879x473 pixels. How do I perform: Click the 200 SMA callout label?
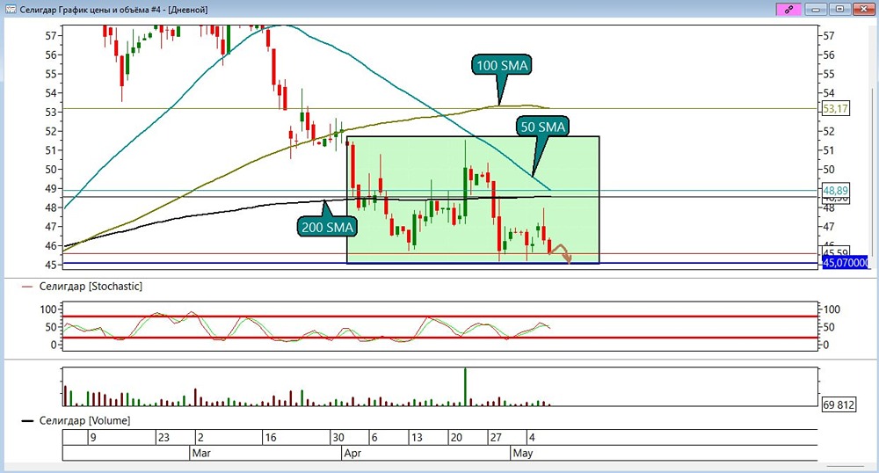coord(327,227)
